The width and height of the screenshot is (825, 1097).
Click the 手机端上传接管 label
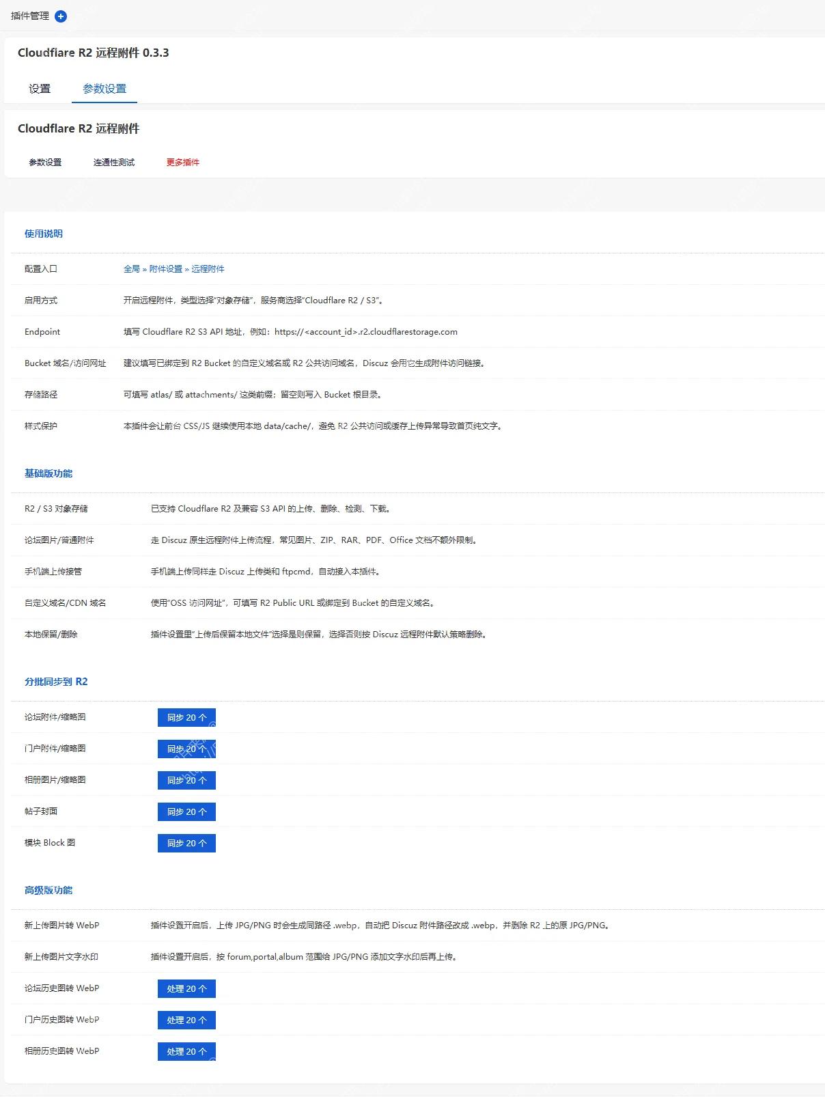(x=53, y=572)
